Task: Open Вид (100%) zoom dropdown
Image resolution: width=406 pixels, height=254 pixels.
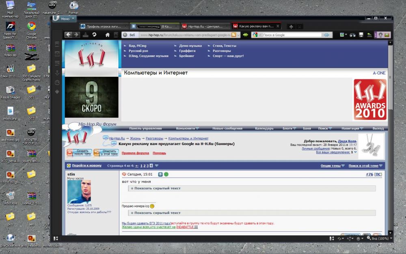Action: (x=379, y=238)
